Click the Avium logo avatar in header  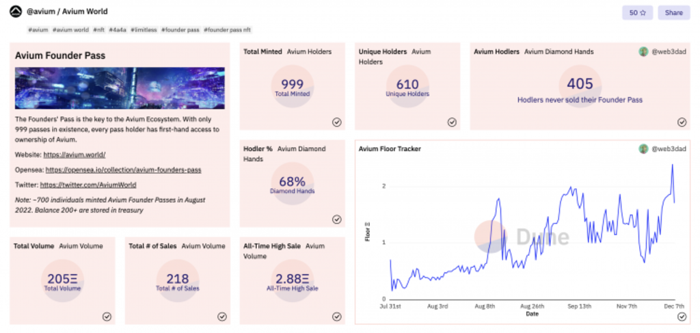click(x=15, y=12)
